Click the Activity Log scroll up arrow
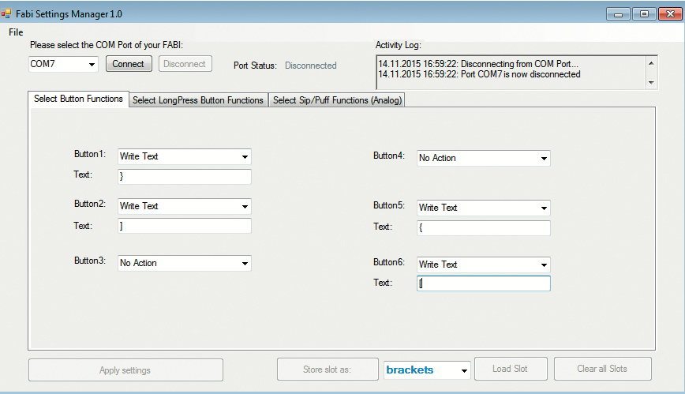Viewport: 685px width, 394px height. pyautogui.click(x=651, y=63)
